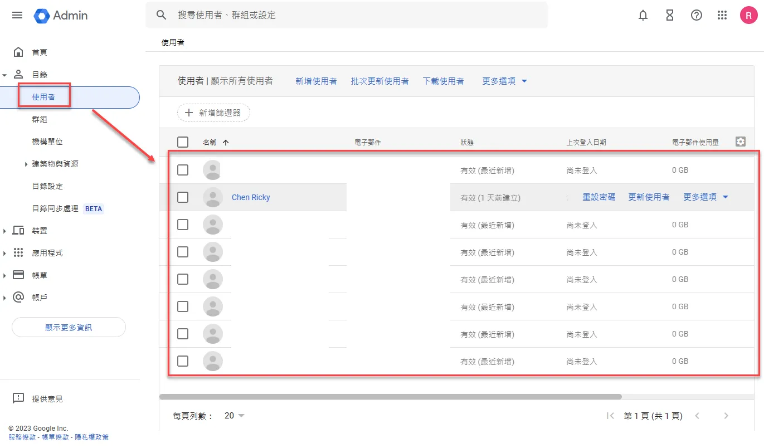Check the last user row checkbox
Screen dimensions: 764x448
click(x=183, y=361)
